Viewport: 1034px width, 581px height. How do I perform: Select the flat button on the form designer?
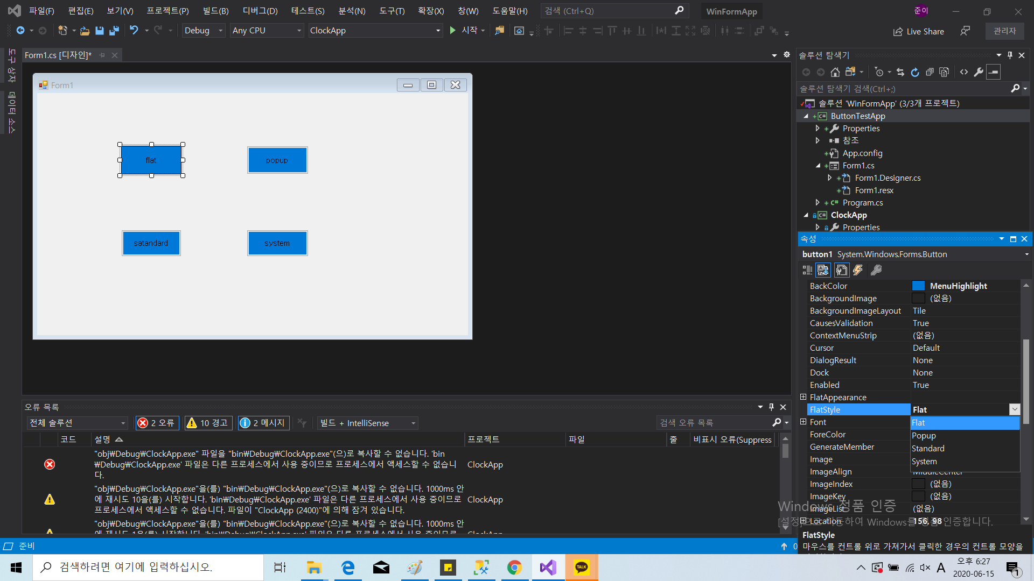(151, 160)
